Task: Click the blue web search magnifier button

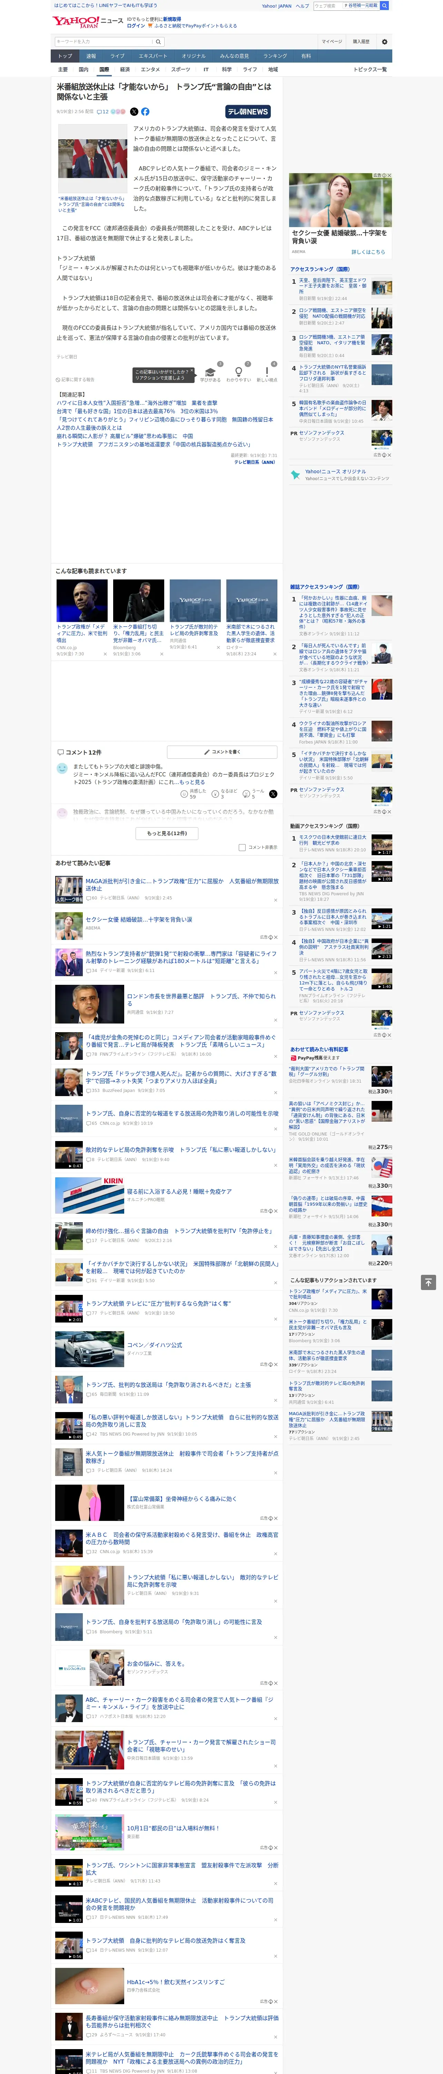Action: (384, 6)
